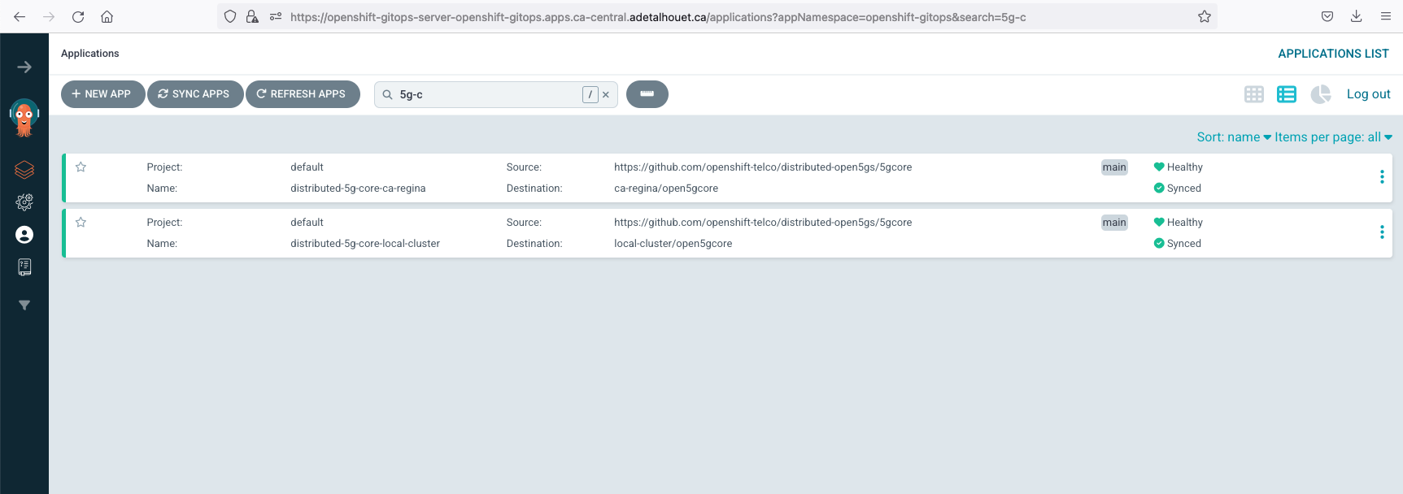The width and height of the screenshot is (1403, 494).
Task: Open site permissions icon in address bar
Action: click(276, 16)
